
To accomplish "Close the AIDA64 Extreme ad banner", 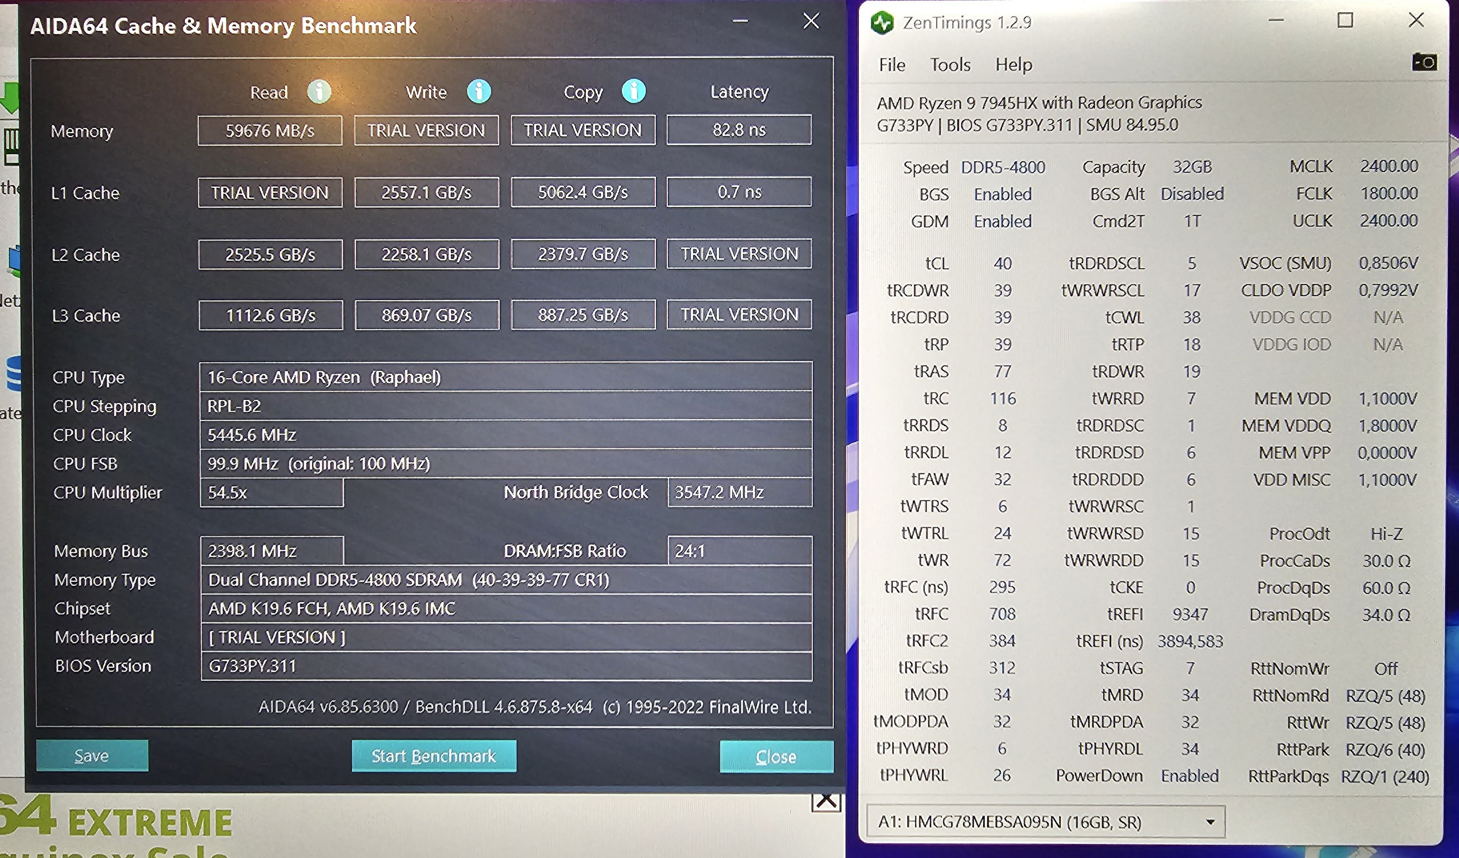I will click(x=826, y=802).
